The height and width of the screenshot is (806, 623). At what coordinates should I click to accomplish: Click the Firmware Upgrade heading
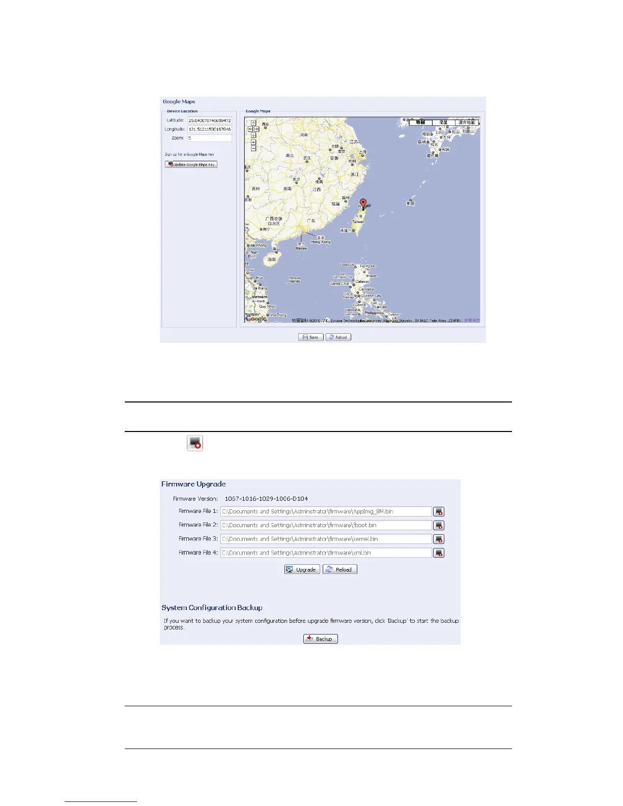pos(193,484)
